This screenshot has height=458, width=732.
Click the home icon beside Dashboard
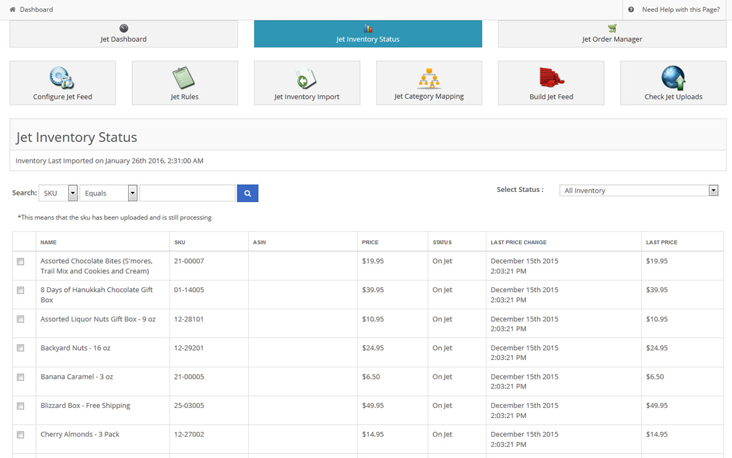(13, 9)
